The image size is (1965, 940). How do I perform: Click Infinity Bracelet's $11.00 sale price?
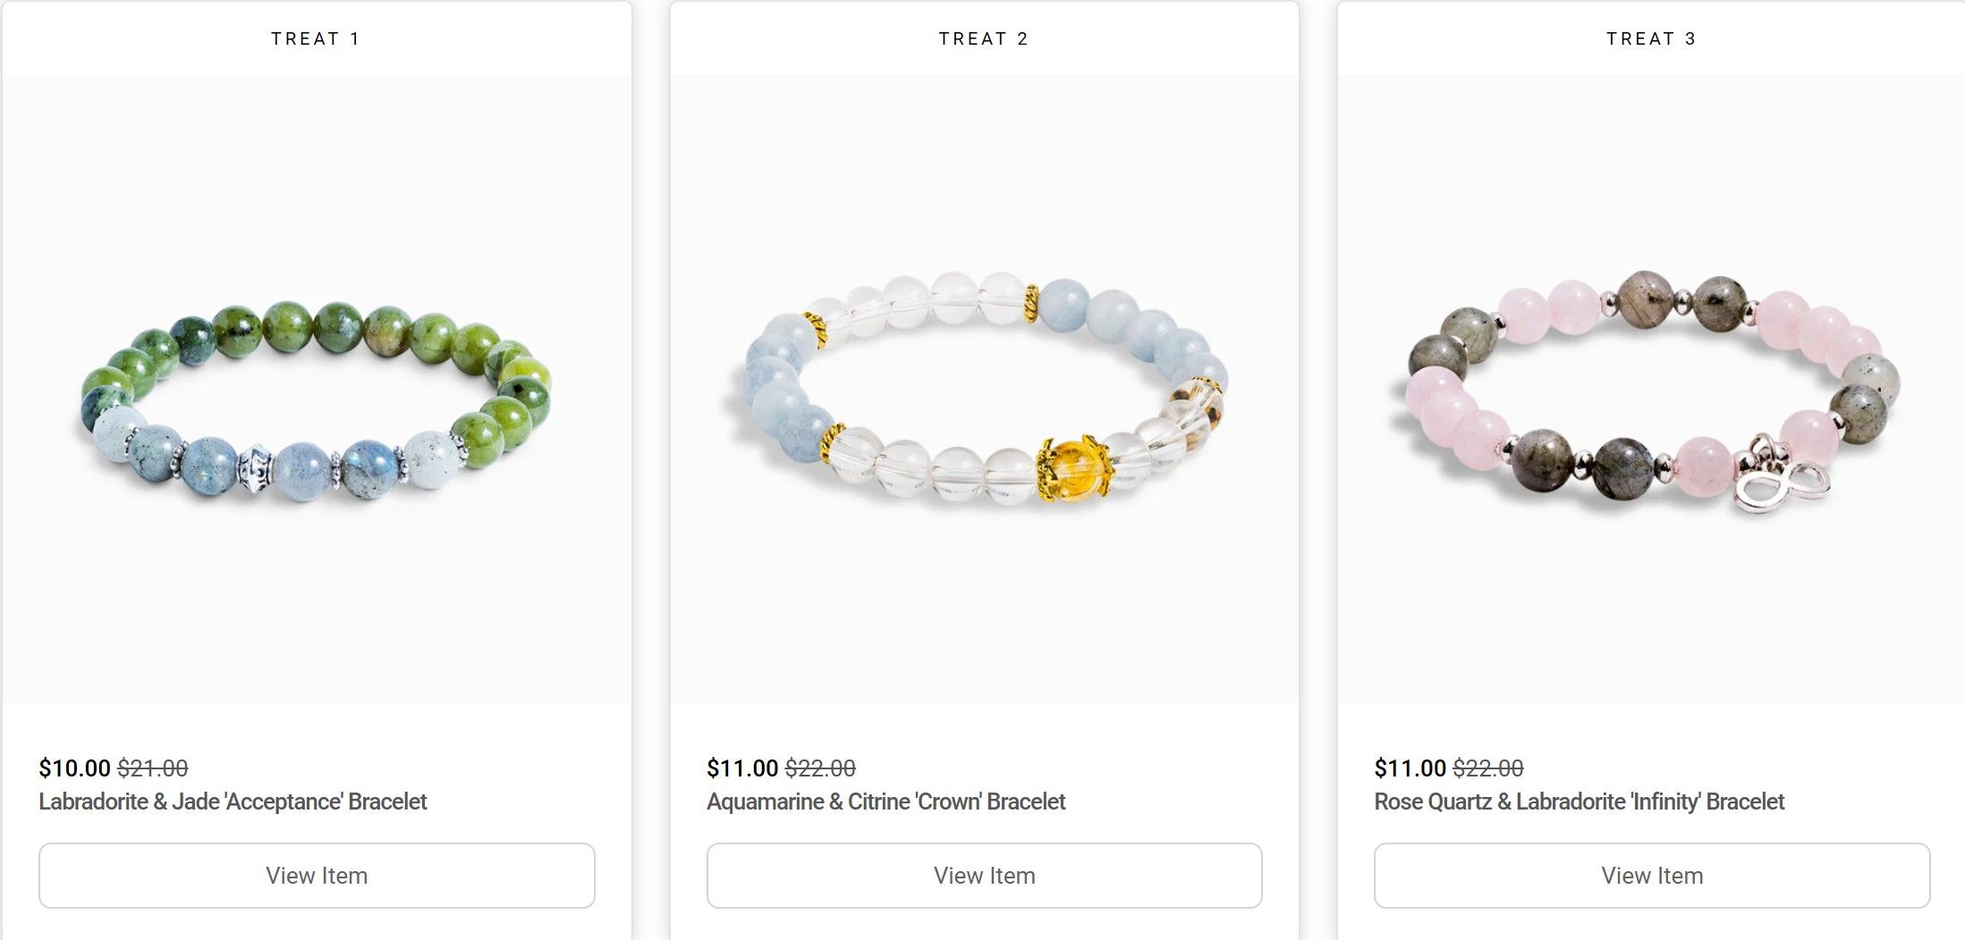pos(1410,768)
